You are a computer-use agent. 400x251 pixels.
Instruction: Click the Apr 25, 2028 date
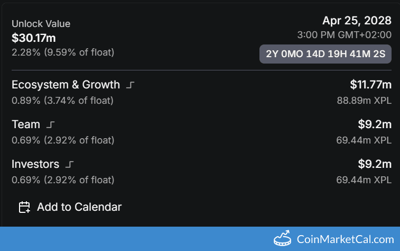click(357, 21)
